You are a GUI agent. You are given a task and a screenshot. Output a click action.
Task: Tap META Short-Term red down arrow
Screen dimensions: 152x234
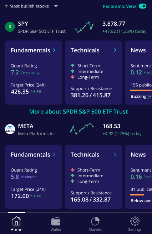point(72,170)
